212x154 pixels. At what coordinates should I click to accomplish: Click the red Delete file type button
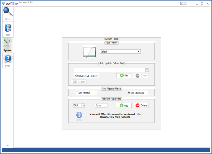click(141, 105)
